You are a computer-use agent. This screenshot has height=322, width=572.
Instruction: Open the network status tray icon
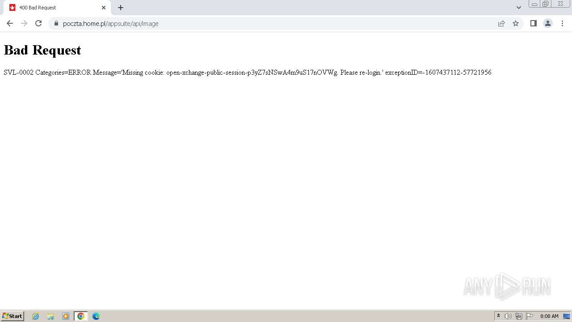(519, 316)
